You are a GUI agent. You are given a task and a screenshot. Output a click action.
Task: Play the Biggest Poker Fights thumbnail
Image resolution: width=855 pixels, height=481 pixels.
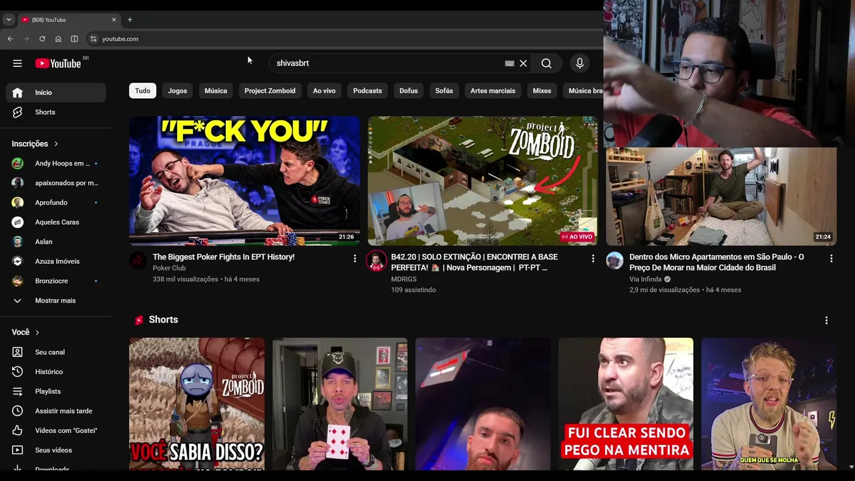tap(244, 181)
